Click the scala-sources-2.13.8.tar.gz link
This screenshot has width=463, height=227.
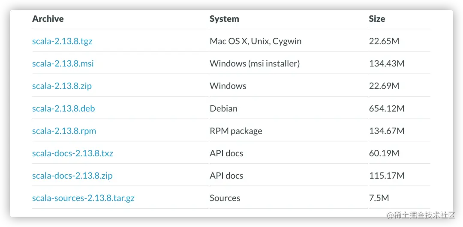(x=83, y=198)
